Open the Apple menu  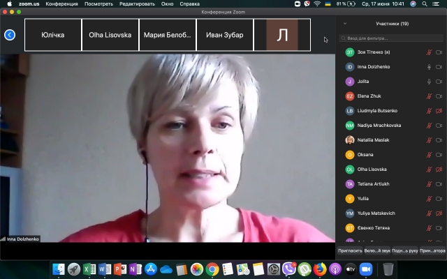click(9, 4)
